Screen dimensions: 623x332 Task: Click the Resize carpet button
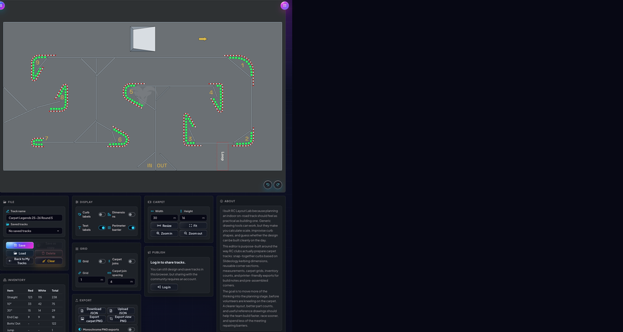coord(164,226)
